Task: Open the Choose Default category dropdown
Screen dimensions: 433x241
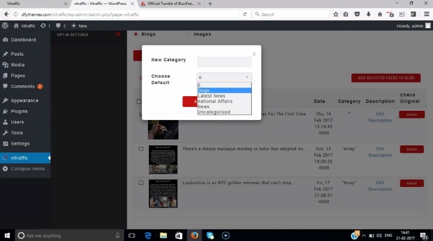Action: point(224,77)
